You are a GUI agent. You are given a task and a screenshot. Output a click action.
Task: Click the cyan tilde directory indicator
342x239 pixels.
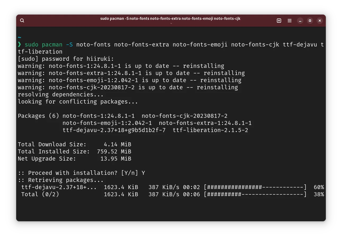(19, 38)
